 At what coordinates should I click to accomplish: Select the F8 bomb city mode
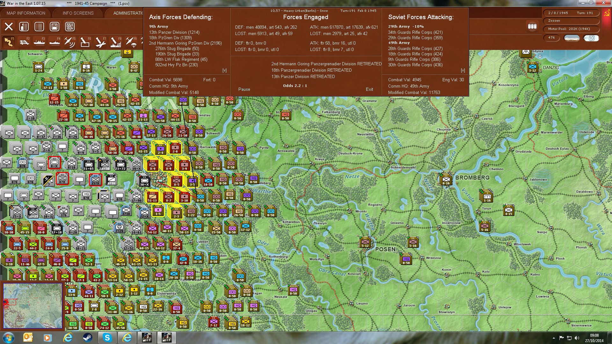coord(116,42)
